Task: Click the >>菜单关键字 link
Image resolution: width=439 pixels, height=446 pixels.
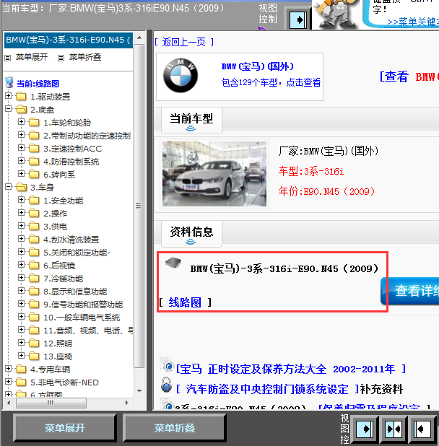Action: point(413,22)
